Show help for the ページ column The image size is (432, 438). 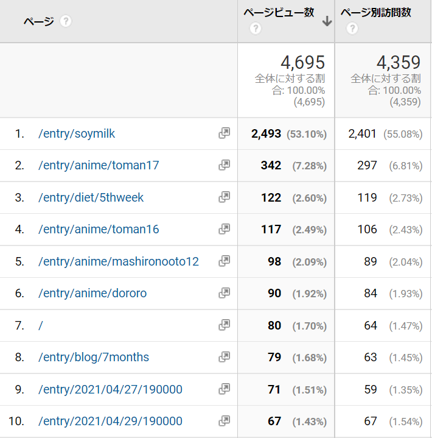pyautogui.click(x=66, y=21)
